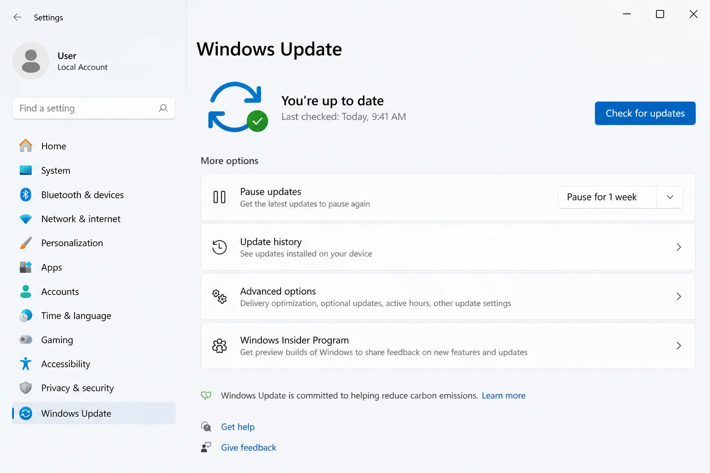The height and width of the screenshot is (473, 710).
Task: Click the Accounts person icon
Action: 26,291
